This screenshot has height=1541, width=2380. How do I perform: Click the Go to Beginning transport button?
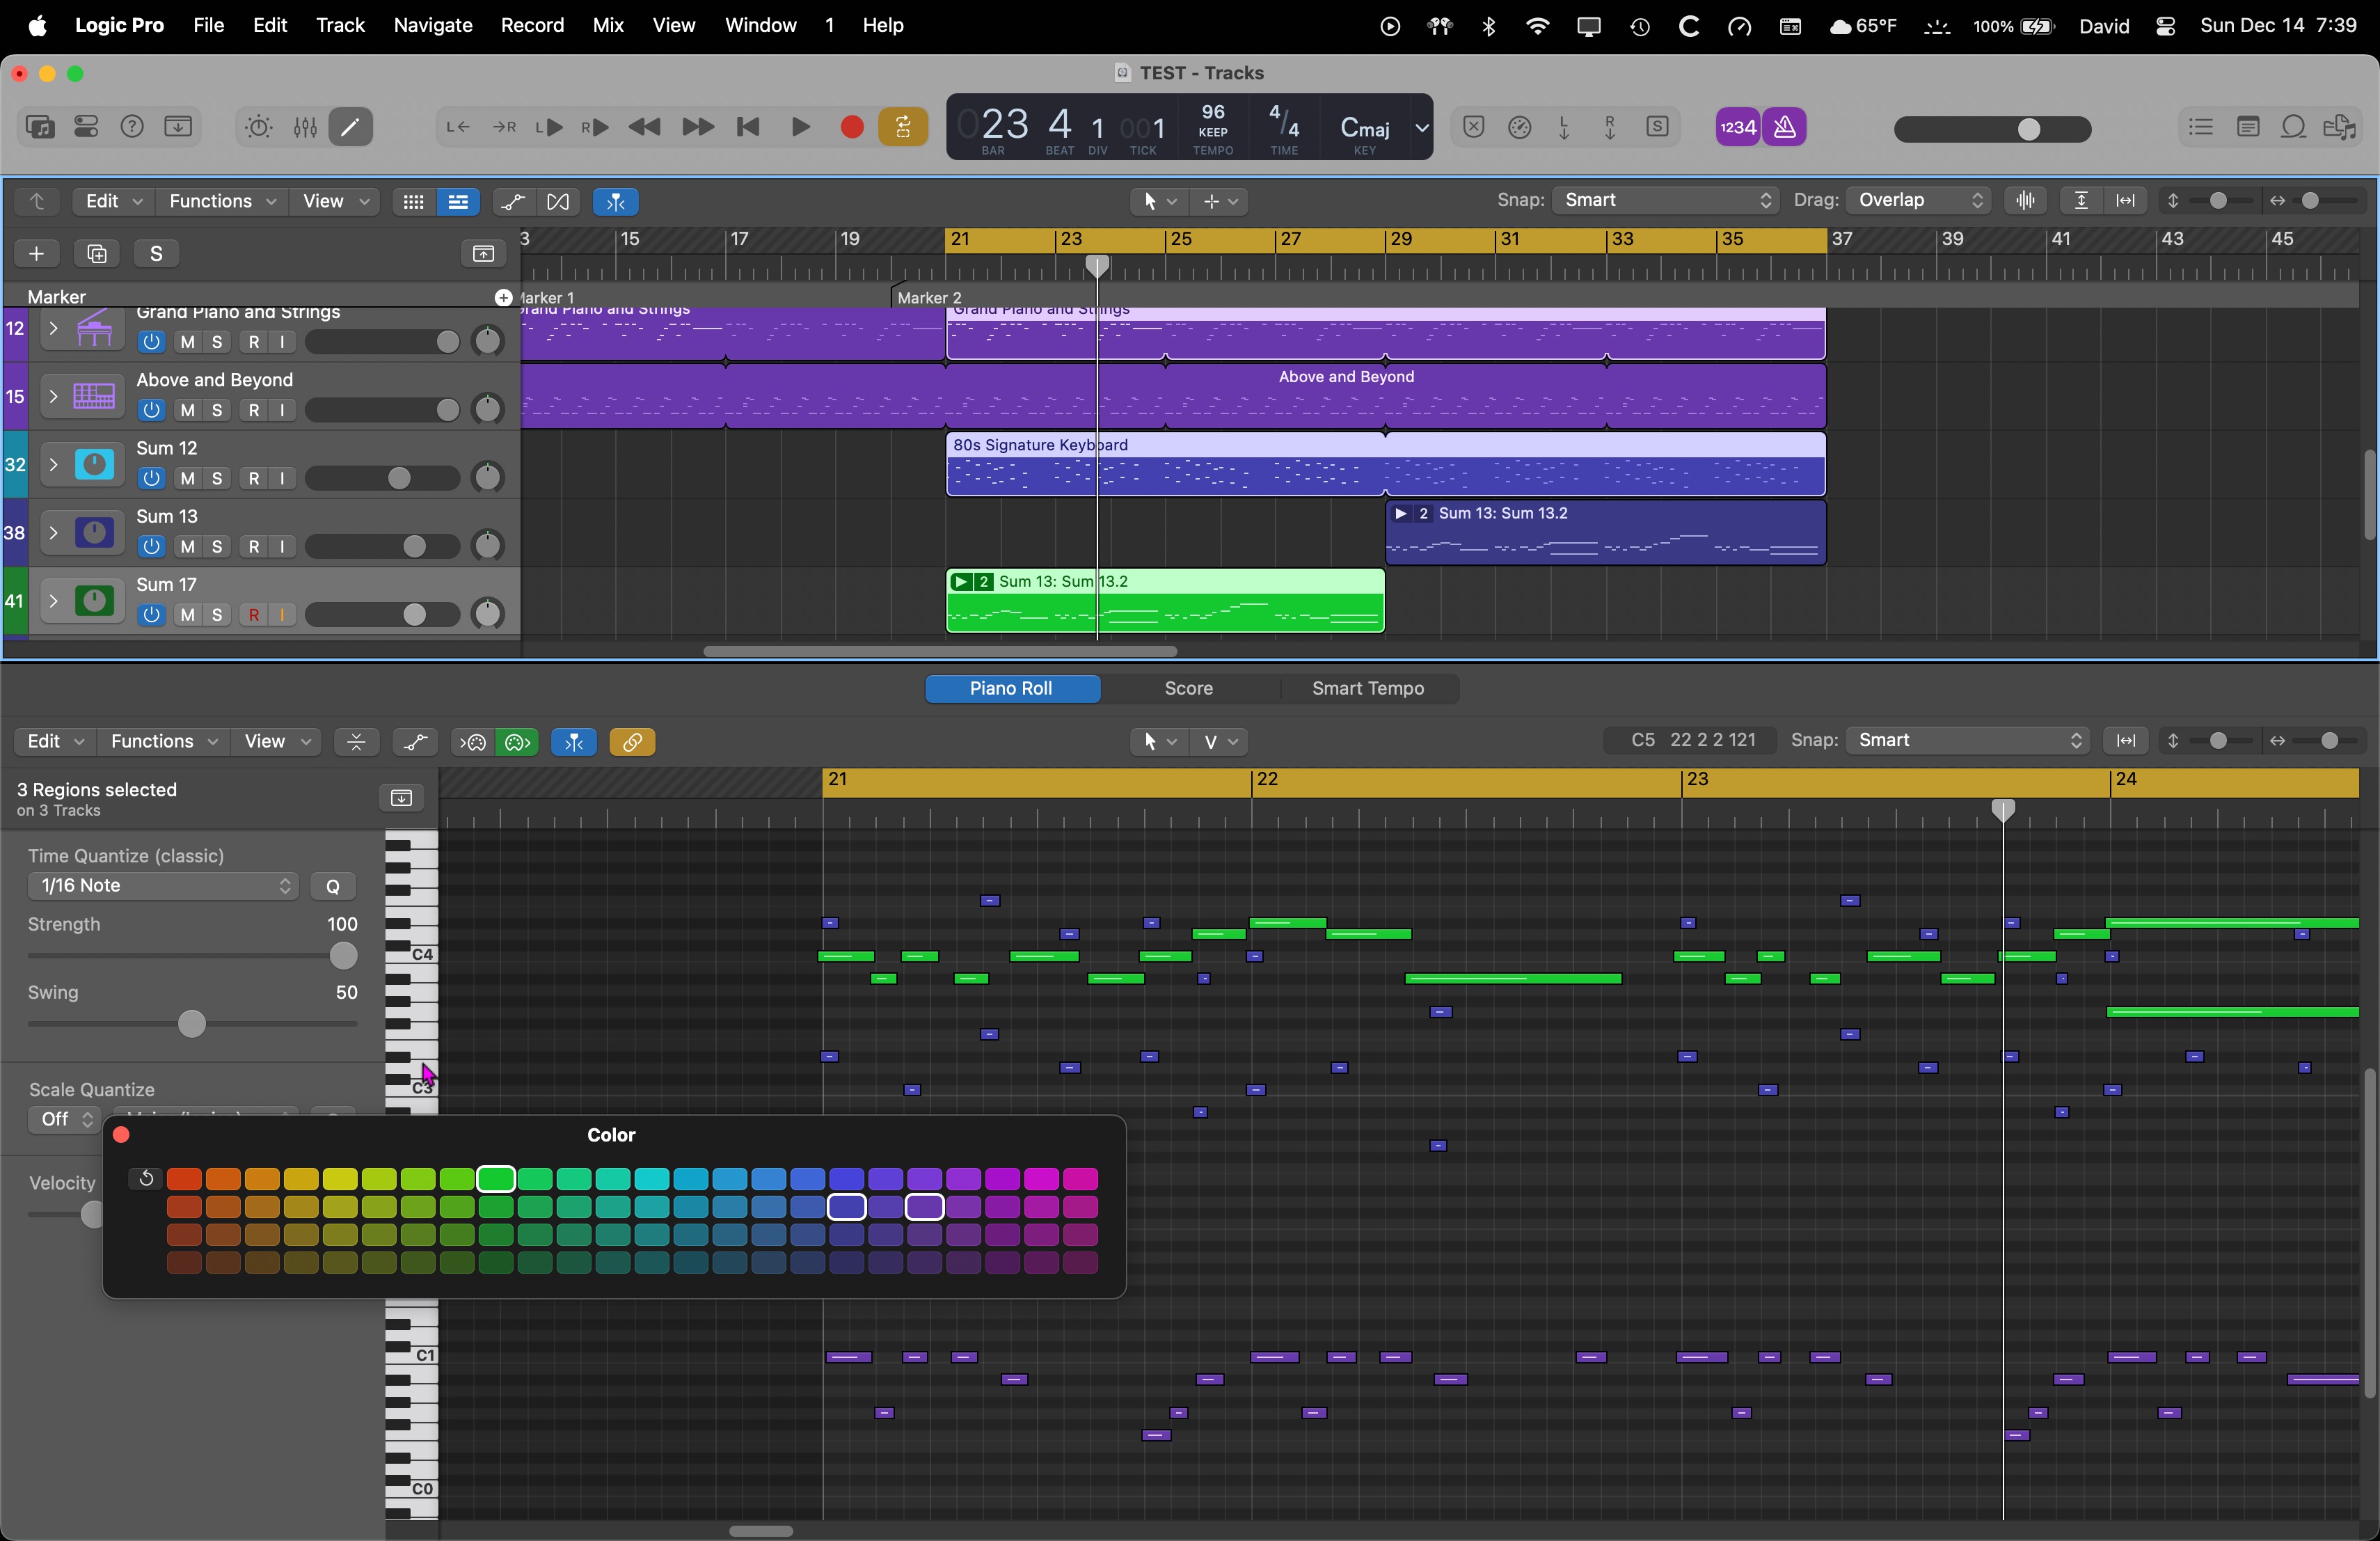(x=748, y=127)
